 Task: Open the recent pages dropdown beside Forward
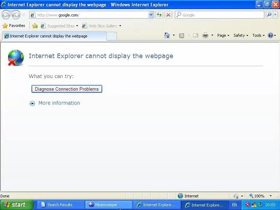24,15
